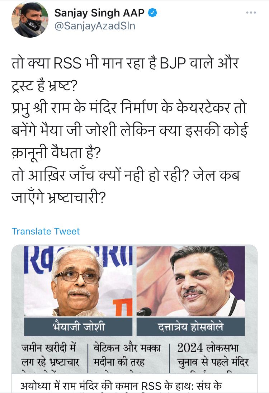Viewport: 269px width, 393px height.
Task: Click the भैयाजी जोशी name caption
Action: point(78,327)
